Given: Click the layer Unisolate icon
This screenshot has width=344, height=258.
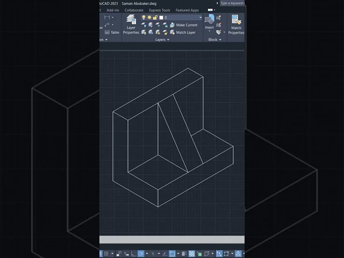Looking at the screenshot, I should (150, 32).
